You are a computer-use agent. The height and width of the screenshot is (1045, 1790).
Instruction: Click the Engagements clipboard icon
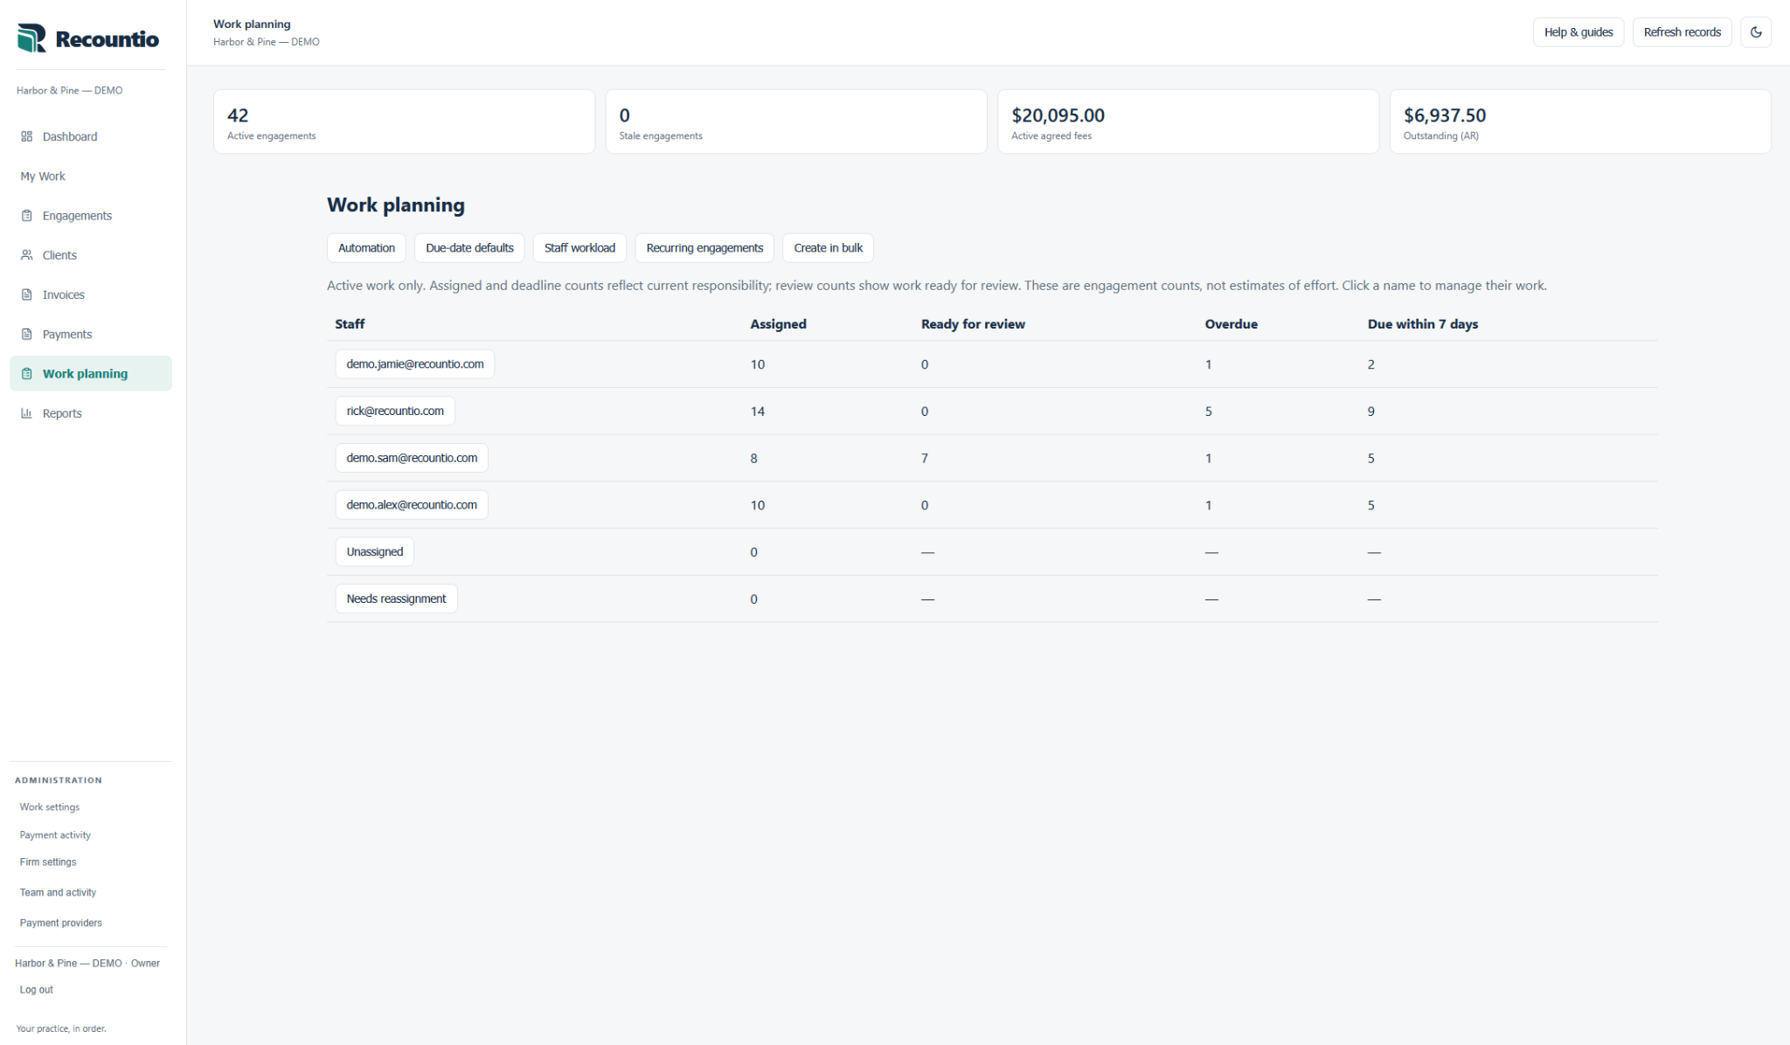pyautogui.click(x=26, y=216)
